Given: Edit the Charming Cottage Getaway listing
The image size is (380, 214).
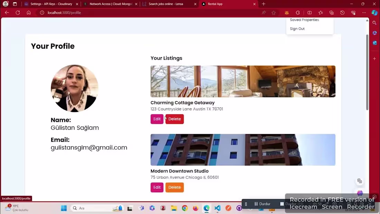Looking at the screenshot, I should point(157,119).
